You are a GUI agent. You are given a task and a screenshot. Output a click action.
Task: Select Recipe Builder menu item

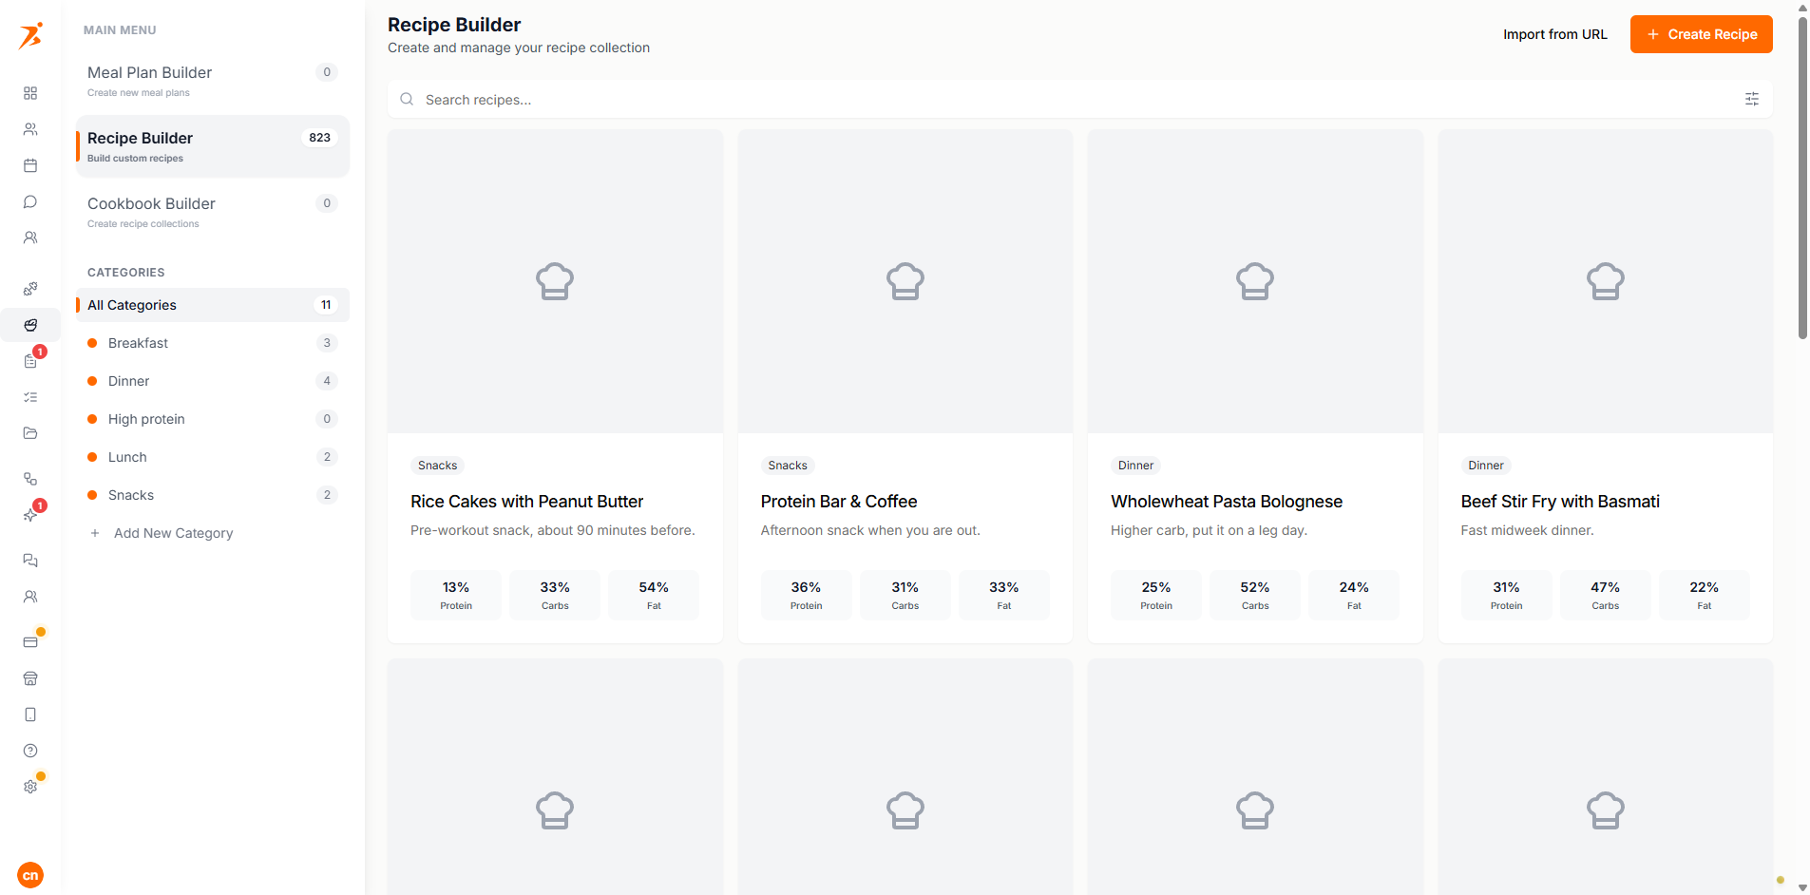point(213,146)
